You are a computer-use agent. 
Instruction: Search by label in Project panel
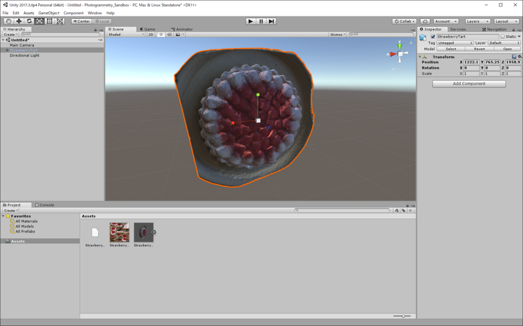tap(403, 210)
